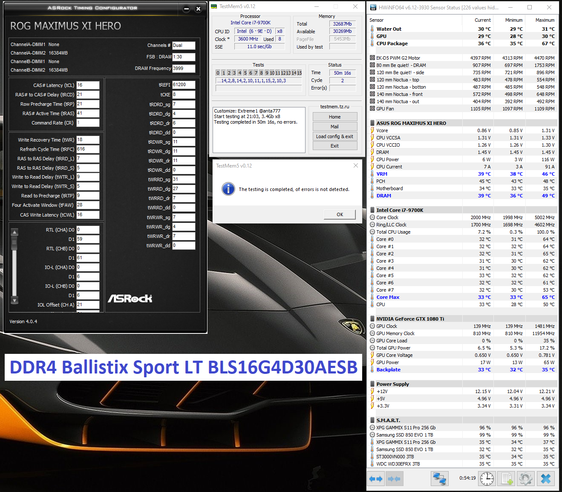Click the TestMem5 title bar chip icon

[214, 6]
